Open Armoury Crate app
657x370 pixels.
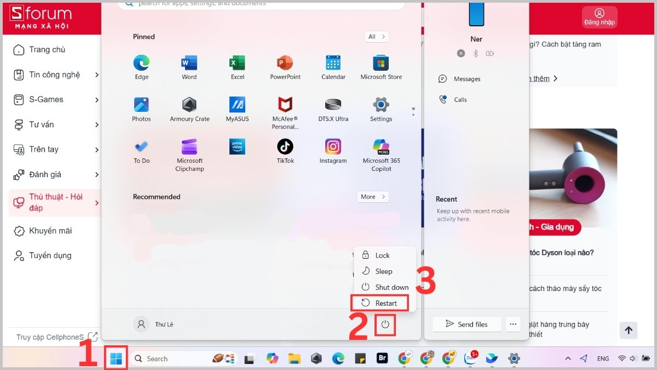[189, 110]
